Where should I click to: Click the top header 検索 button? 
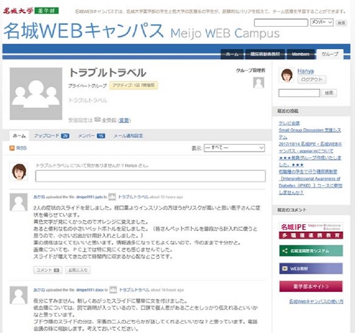(x=341, y=23)
